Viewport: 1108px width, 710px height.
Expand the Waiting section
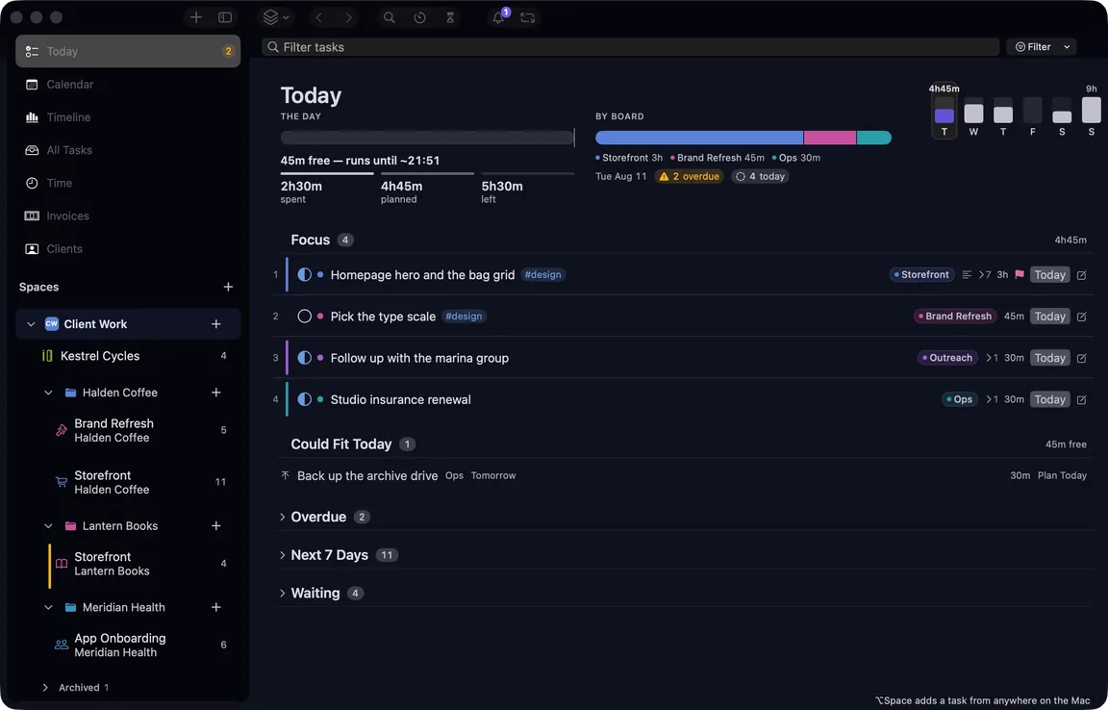[283, 594]
